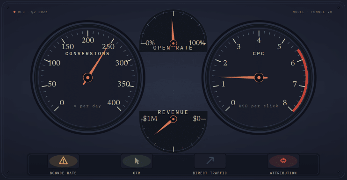Click the "USD per click" units text
The width and height of the screenshot is (347, 180).
(259, 106)
